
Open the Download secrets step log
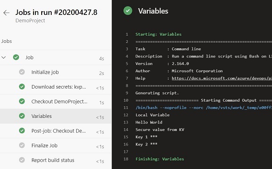[55, 87]
